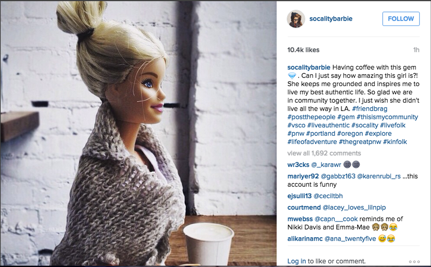This screenshot has width=431, height=267.
Task: Open socalitybarbie username in the post header
Action: (331, 18)
